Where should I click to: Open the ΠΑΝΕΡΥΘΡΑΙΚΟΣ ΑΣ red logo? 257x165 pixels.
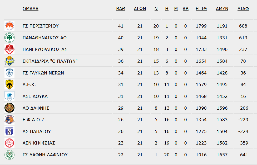(x=9, y=49)
